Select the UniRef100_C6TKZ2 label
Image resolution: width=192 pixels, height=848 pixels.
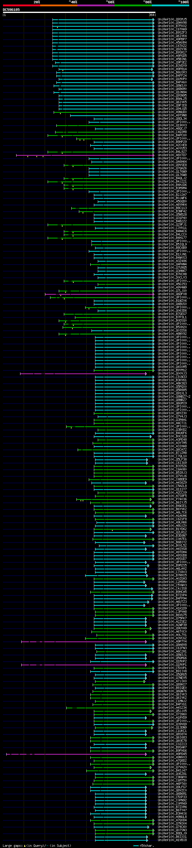pyautogui.click(x=172, y=46)
